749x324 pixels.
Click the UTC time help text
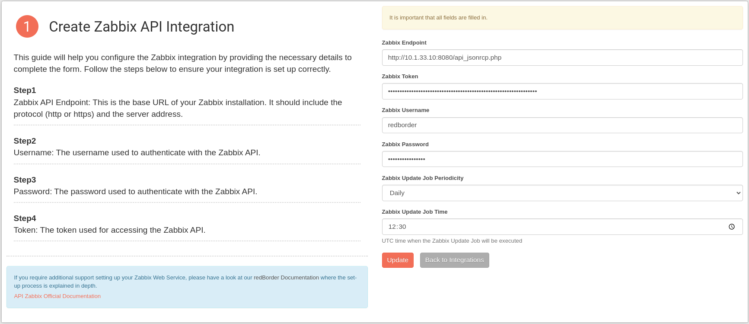click(452, 241)
